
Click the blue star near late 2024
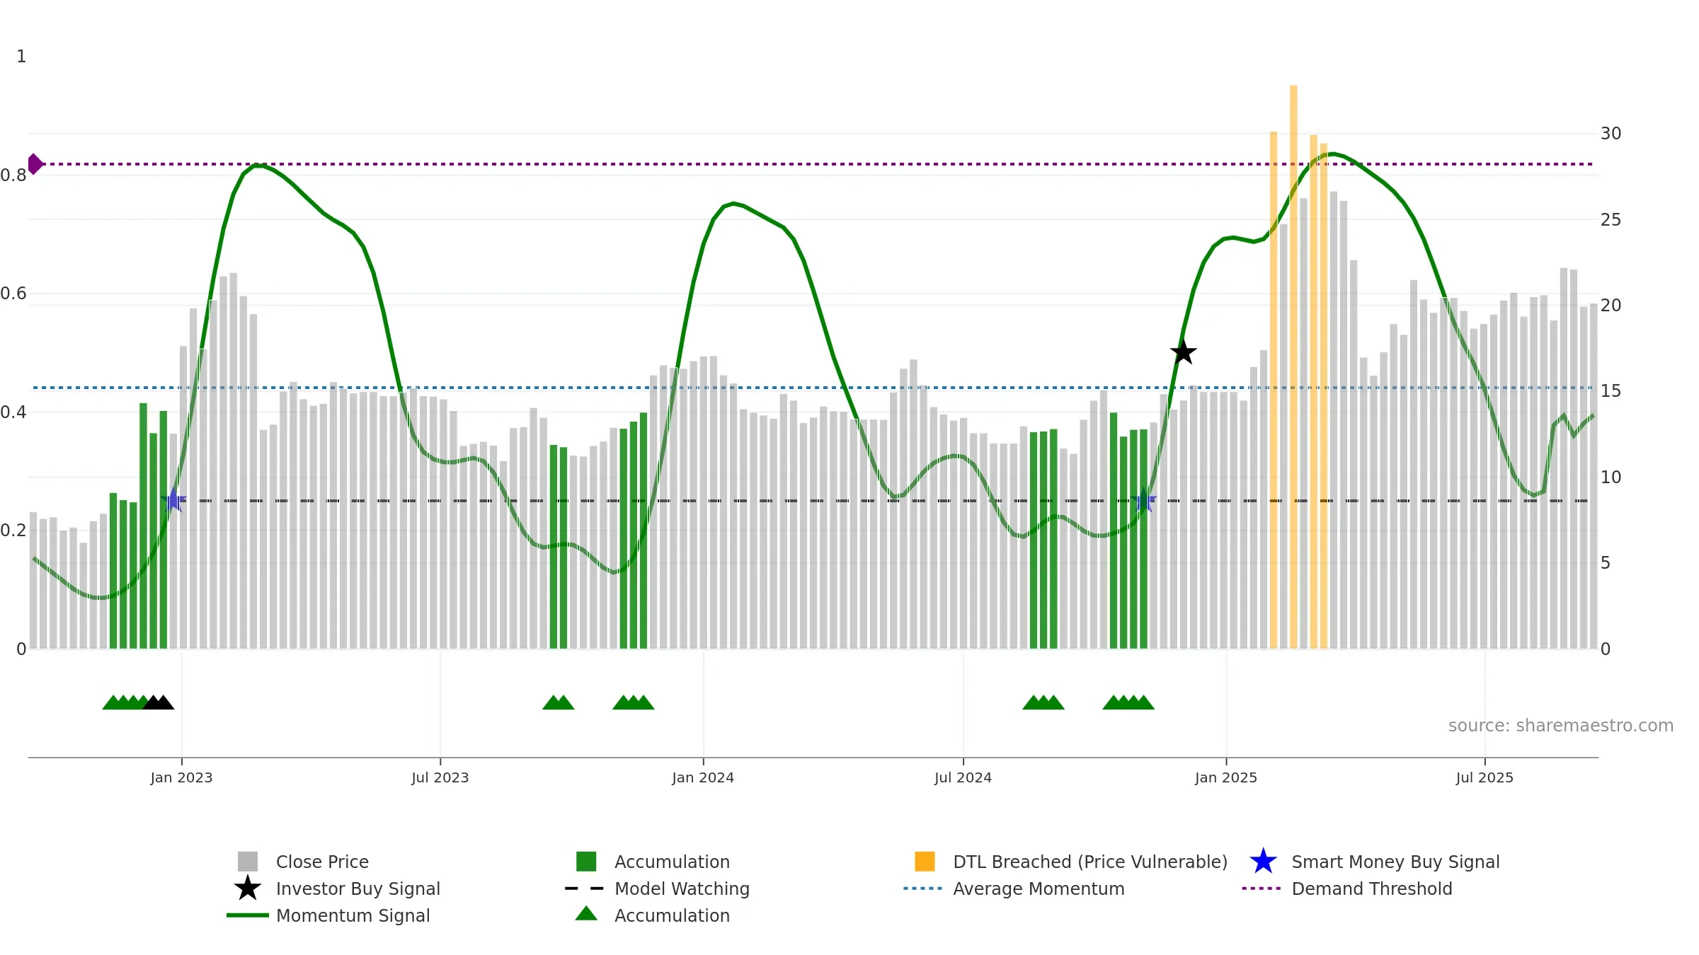(x=1144, y=500)
